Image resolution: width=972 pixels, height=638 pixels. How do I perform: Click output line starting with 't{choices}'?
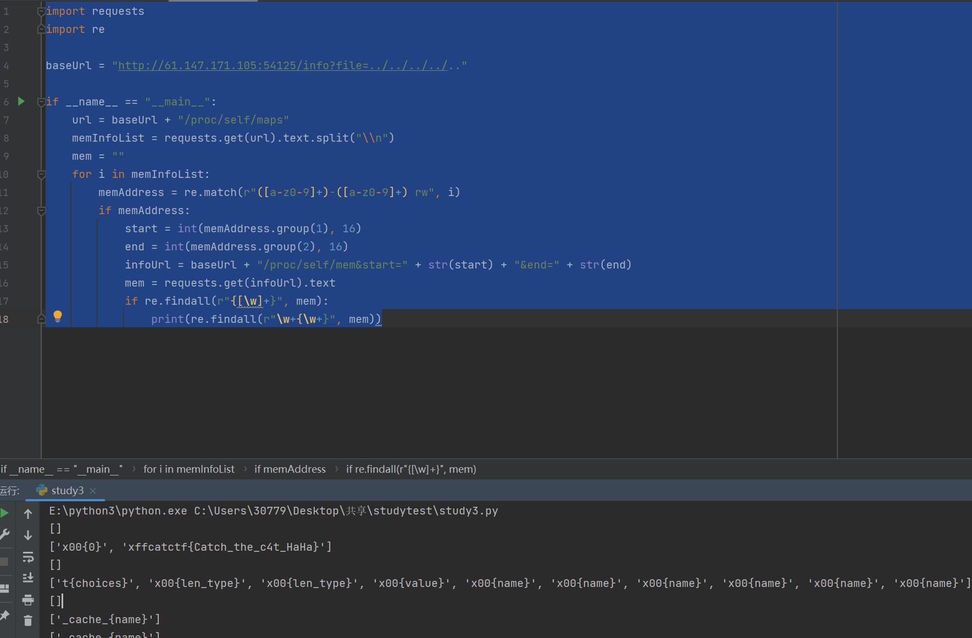coord(510,583)
